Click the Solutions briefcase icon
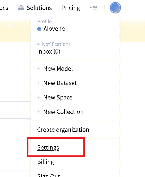This screenshot has width=145, height=177. [21, 8]
